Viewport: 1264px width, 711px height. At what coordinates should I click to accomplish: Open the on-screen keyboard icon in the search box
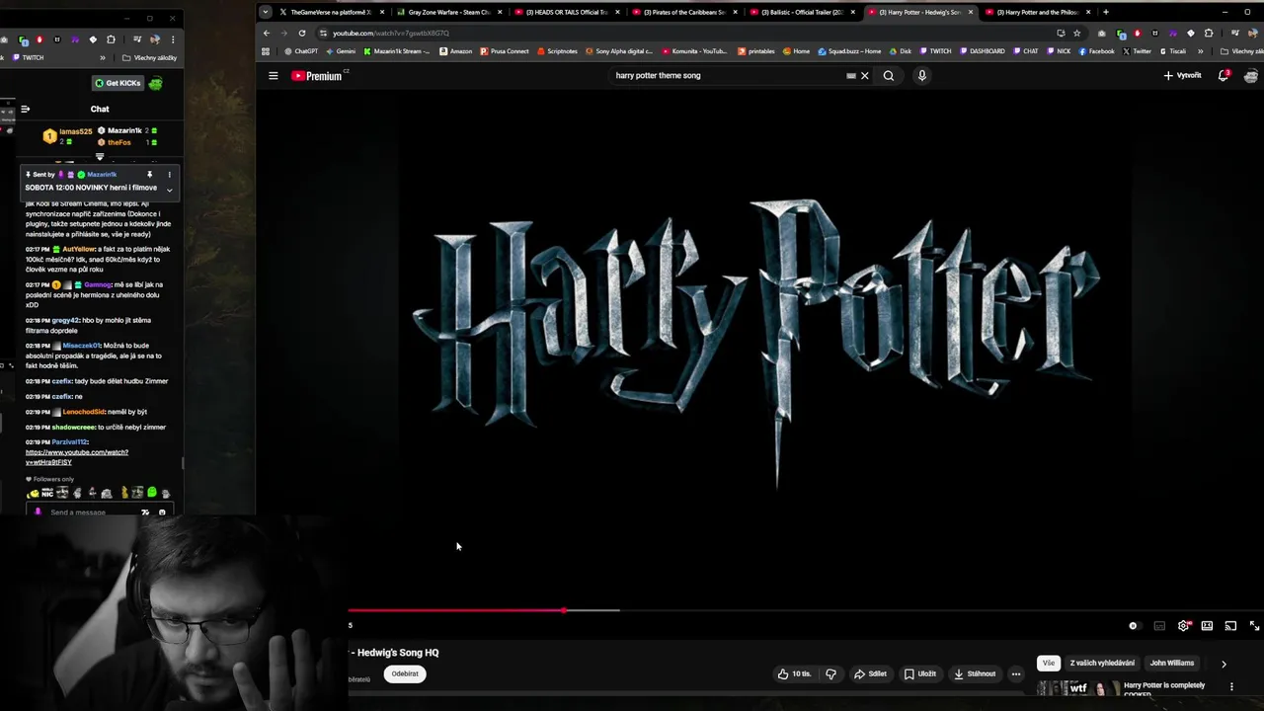point(851,76)
